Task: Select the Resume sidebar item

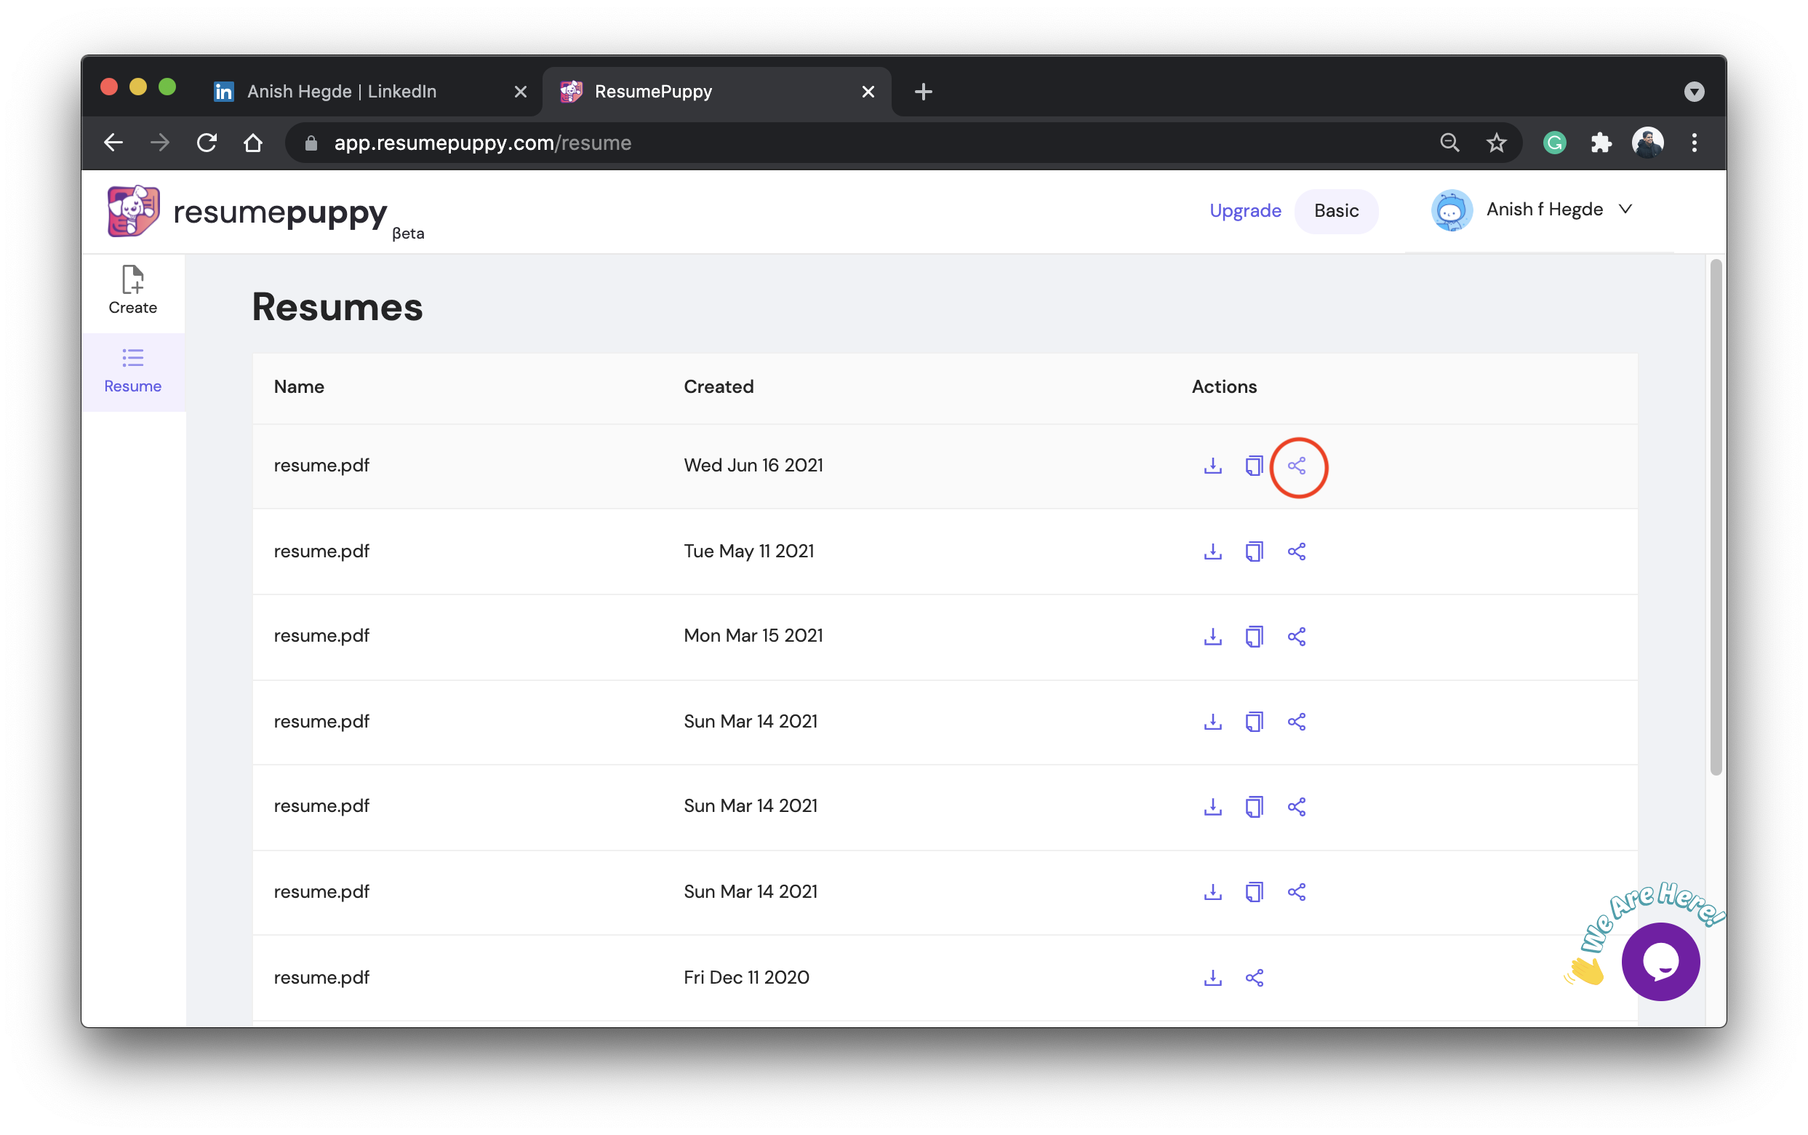Action: pyautogui.click(x=133, y=371)
